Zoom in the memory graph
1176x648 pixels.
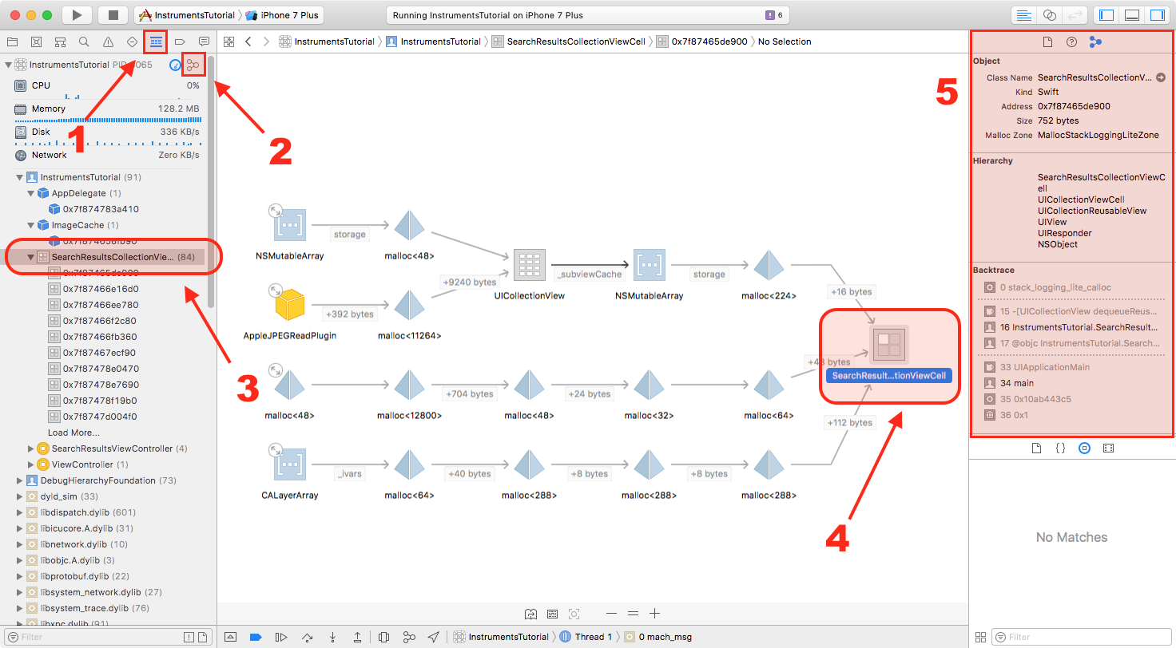pos(654,614)
